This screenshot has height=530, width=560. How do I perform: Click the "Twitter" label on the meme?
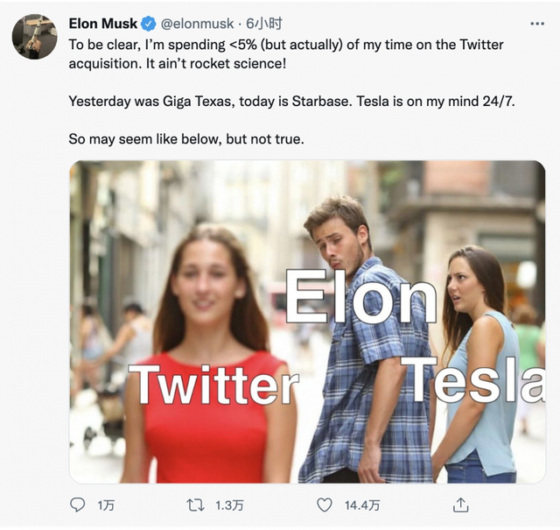pos(213,386)
